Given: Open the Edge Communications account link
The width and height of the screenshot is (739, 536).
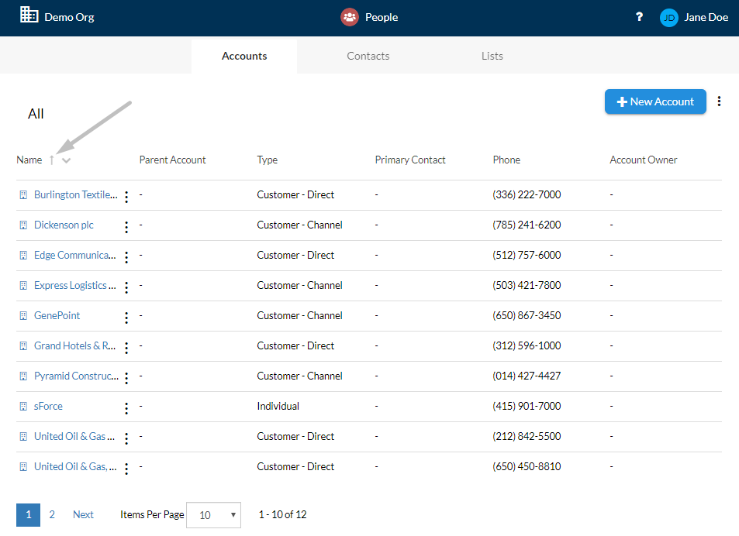Looking at the screenshot, I should (x=75, y=255).
